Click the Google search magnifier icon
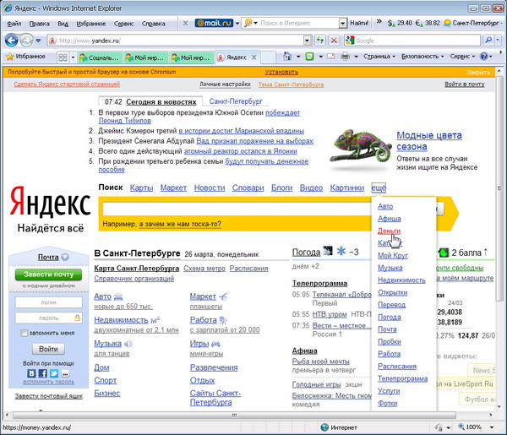The width and height of the screenshot is (507, 435). point(488,40)
